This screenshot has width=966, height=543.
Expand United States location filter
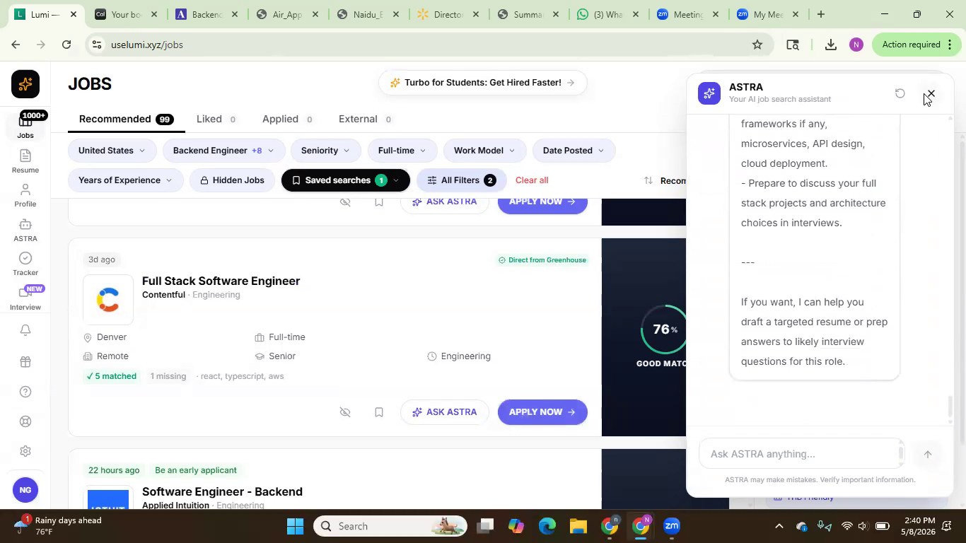coord(112,151)
